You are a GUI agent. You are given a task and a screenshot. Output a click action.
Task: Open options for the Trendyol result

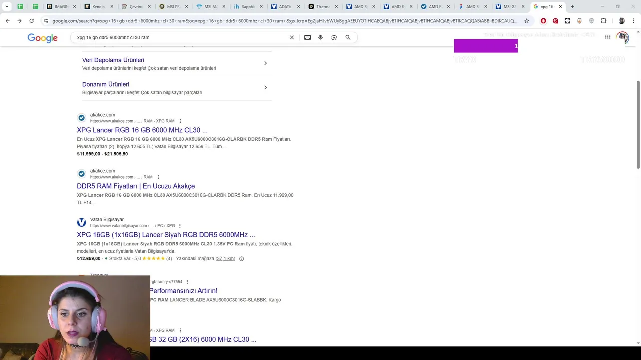point(187,282)
